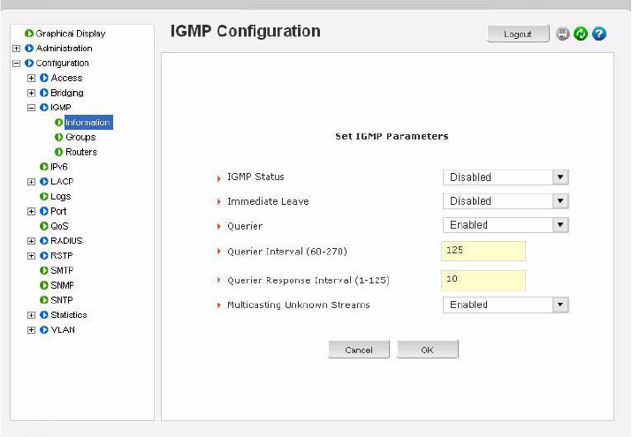Expand the Bridging tree node
This screenshot has width=632, height=437.
pyautogui.click(x=31, y=93)
